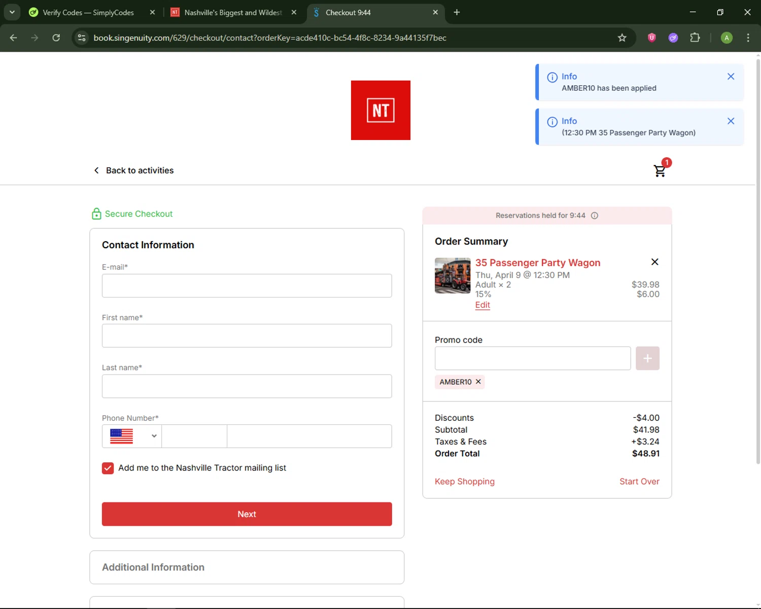
Task: Close the Nashville's Biggest and Wildest tab
Action: point(294,12)
